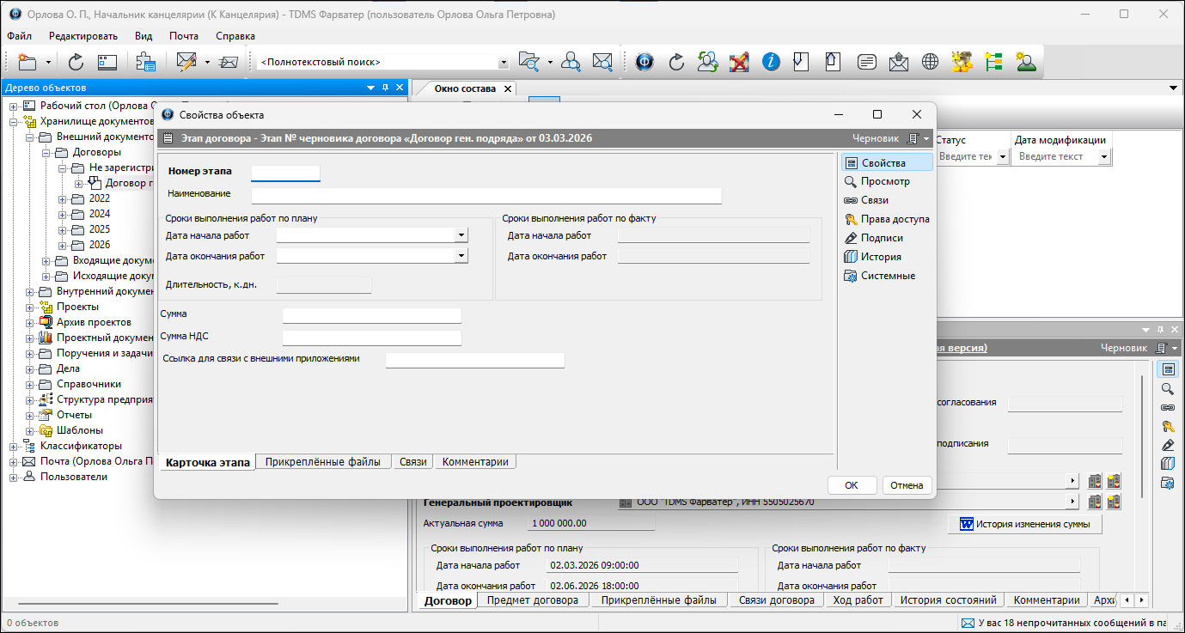Expand the full-text search combo box

point(504,63)
